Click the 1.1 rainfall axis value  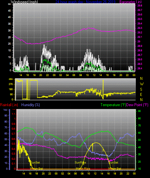[14, 114]
